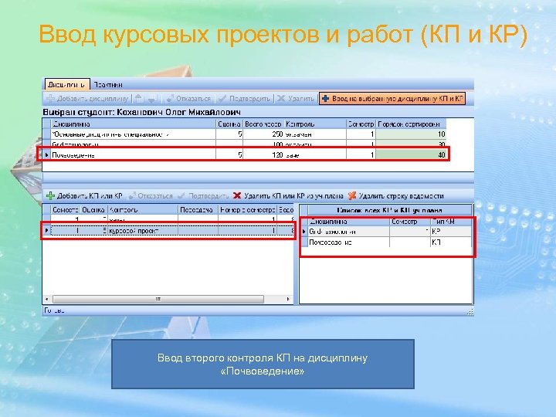Click the sort order cell with value 40
Screen dimensions: 556x417
(411, 154)
